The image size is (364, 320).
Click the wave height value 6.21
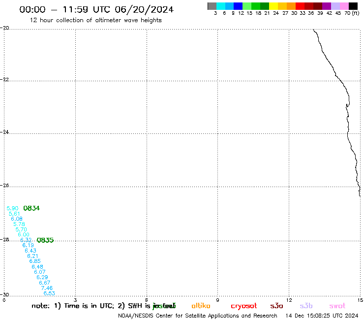[x=33, y=256]
